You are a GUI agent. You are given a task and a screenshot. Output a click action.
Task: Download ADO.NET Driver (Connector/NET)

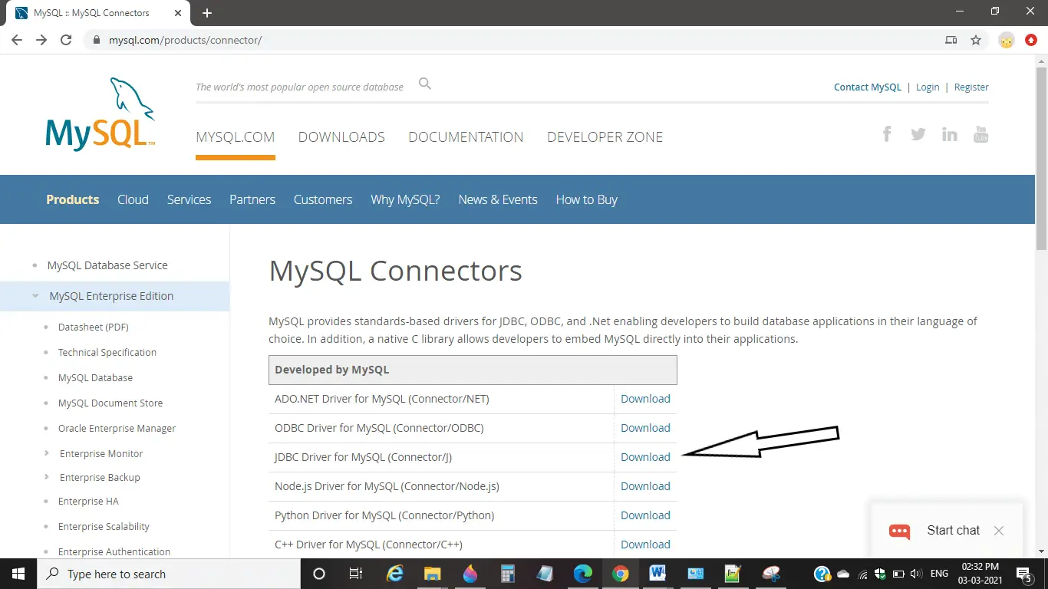click(x=645, y=399)
